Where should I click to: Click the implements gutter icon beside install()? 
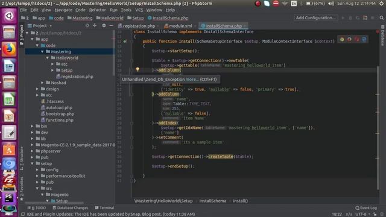[125, 42]
